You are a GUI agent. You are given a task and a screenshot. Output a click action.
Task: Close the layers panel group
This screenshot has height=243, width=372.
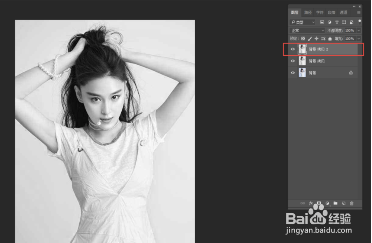(360, 6)
